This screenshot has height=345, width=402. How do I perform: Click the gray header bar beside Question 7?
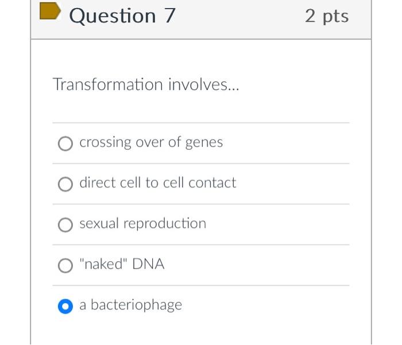240,17
